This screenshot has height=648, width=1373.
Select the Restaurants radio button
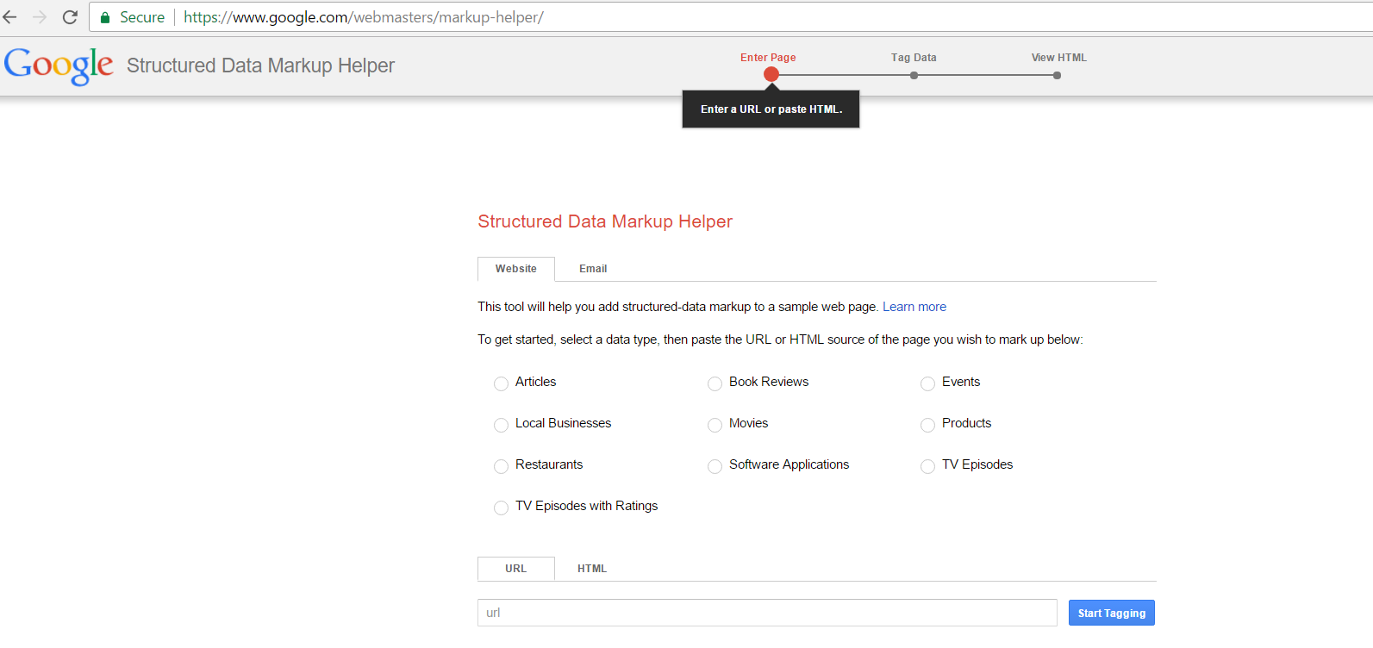coord(501,466)
